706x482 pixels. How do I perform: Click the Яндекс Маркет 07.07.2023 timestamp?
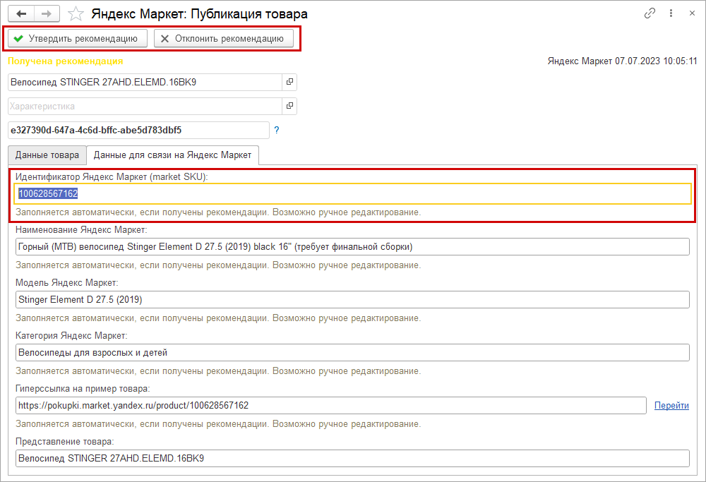[x=622, y=61]
